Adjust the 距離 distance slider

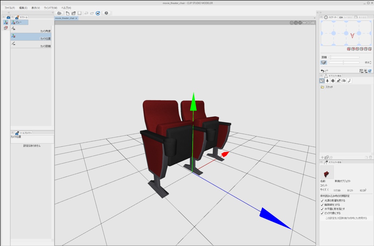[344, 57]
